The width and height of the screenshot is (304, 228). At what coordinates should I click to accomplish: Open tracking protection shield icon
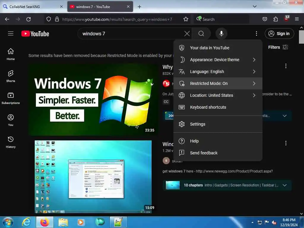click(x=49, y=19)
